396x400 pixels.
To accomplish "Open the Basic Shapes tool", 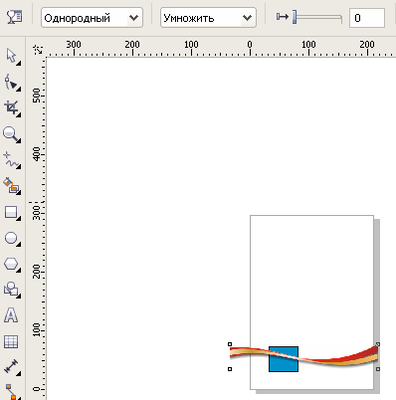I will click(x=12, y=290).
